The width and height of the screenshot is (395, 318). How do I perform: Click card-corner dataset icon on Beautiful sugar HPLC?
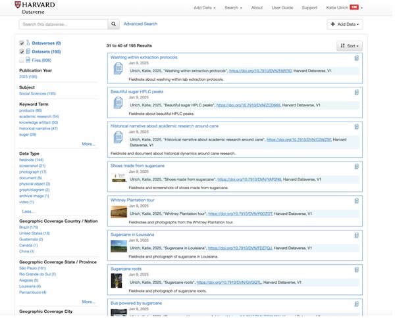pyautogui.click(x=356, y=92)
